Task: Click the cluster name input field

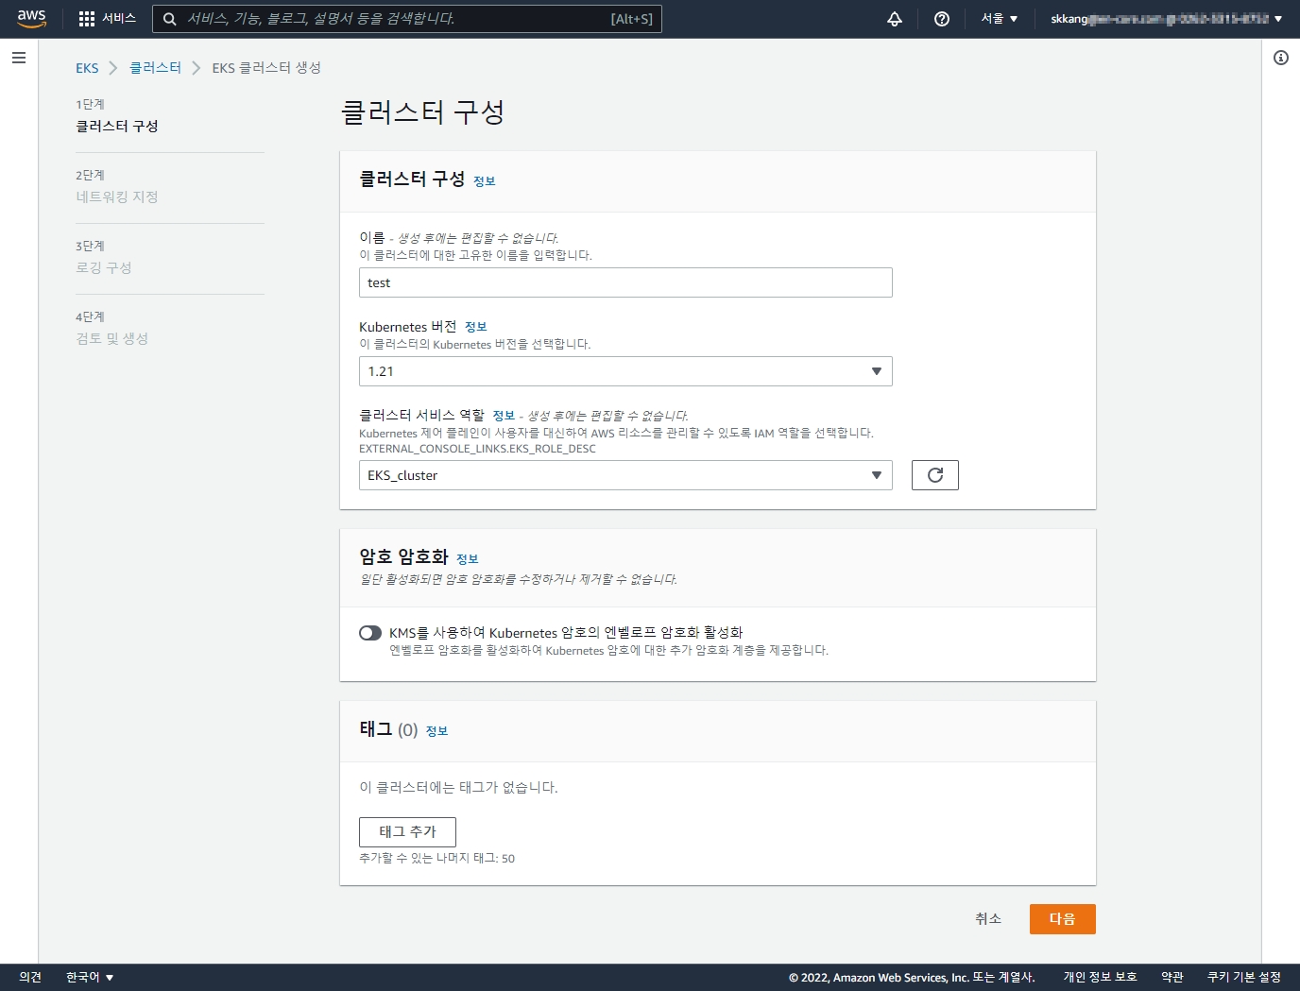Action: pyautogui.click(x=625, y=282)
